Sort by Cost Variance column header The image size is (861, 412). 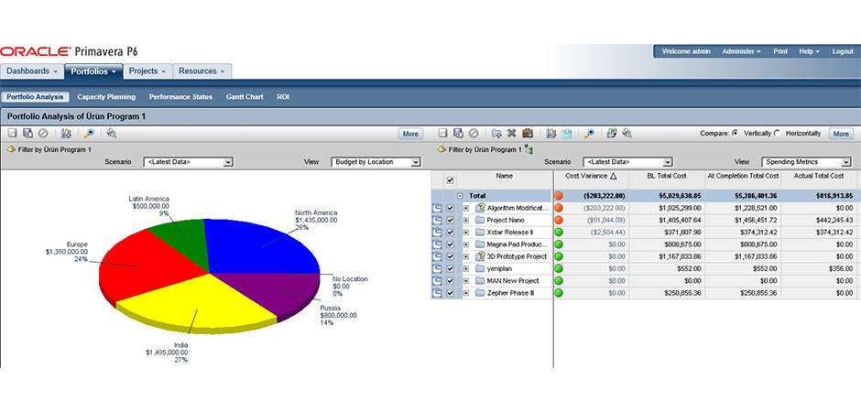click(x=591, y=176)
